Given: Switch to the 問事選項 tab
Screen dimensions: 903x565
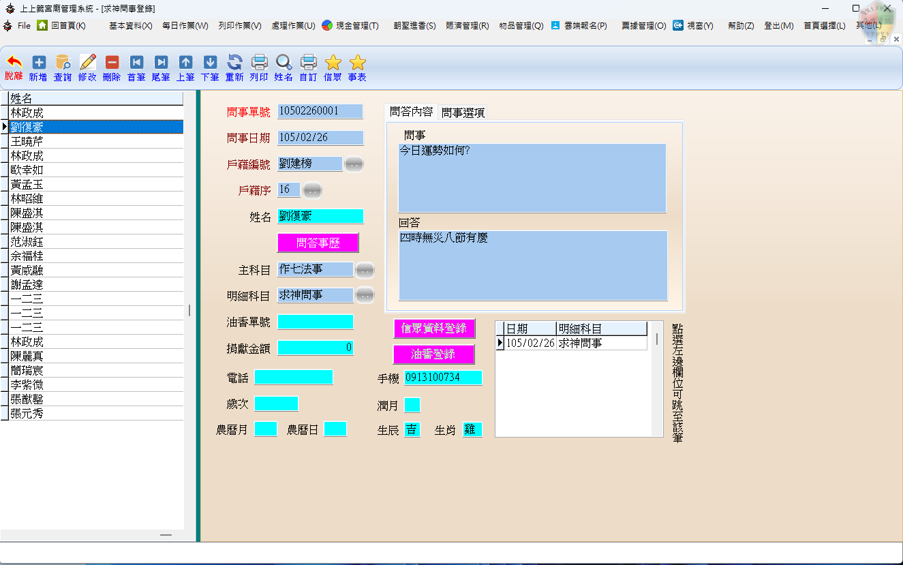Looking at the screenshot, I should point(463,112).
